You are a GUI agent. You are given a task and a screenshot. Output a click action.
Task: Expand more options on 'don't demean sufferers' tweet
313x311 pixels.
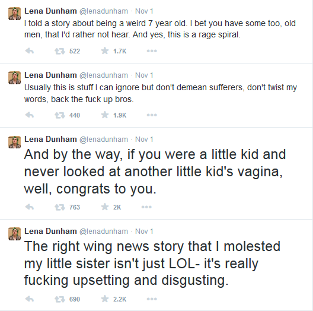click(x=152, y=115)
